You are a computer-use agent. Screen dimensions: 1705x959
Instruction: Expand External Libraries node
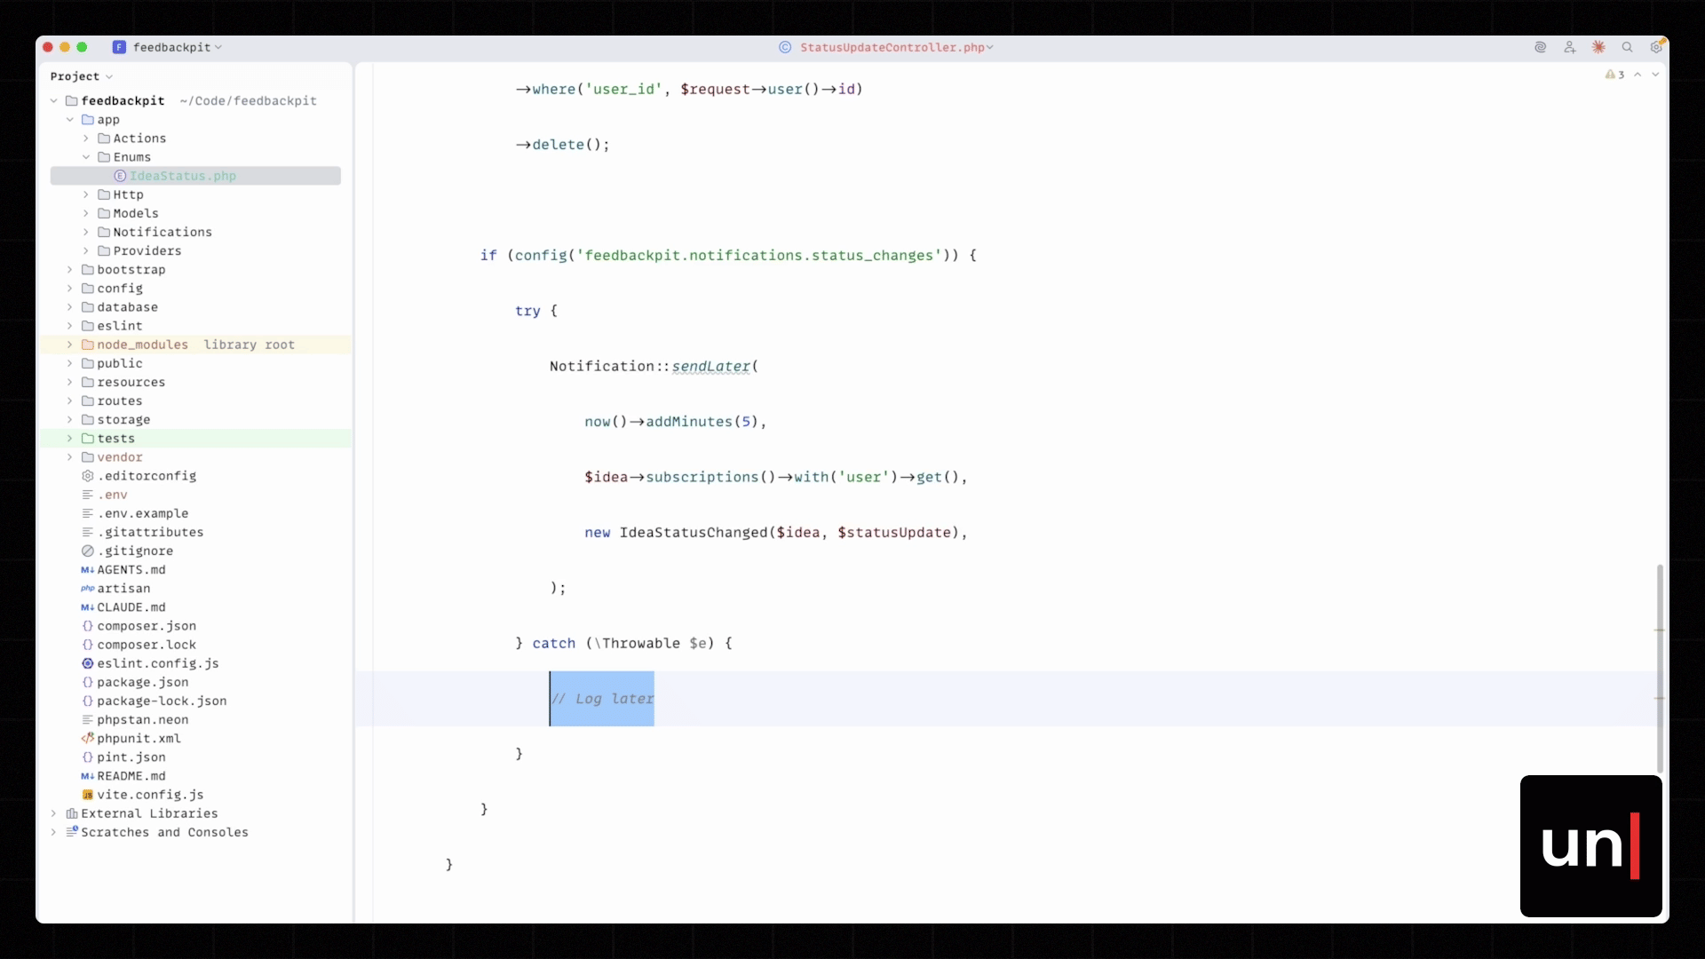click(54, 813)
